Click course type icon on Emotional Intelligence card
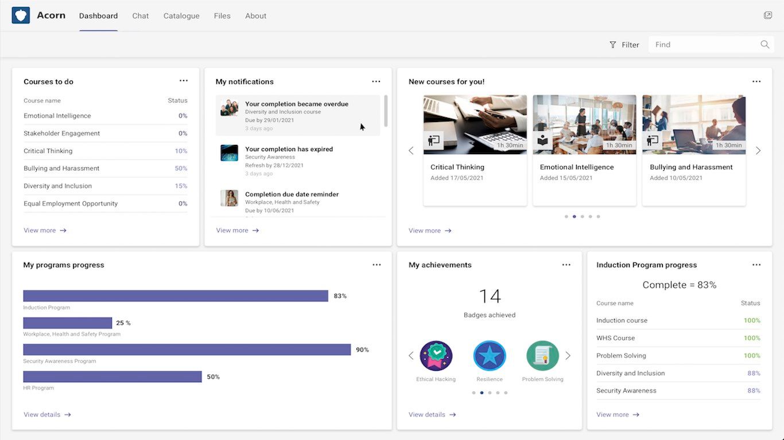The image size is (784, 440). tap(543, 140)
